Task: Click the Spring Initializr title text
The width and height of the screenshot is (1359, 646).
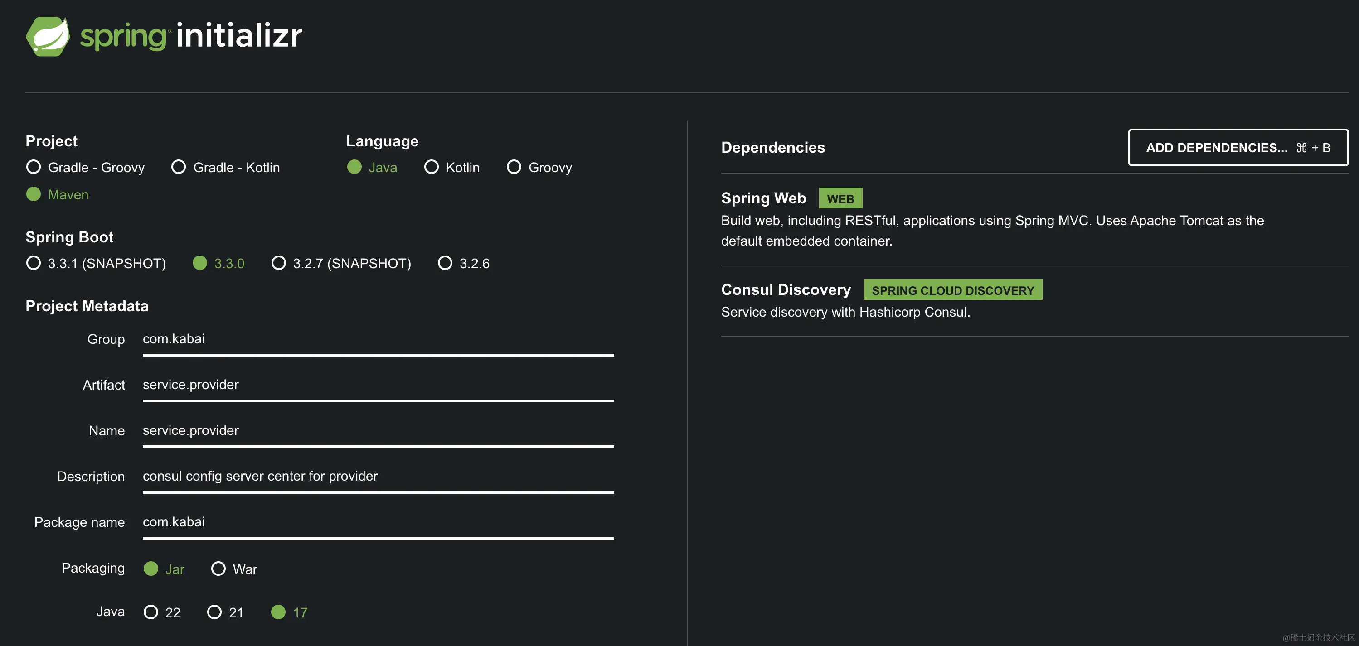Action: pos(191,36)
